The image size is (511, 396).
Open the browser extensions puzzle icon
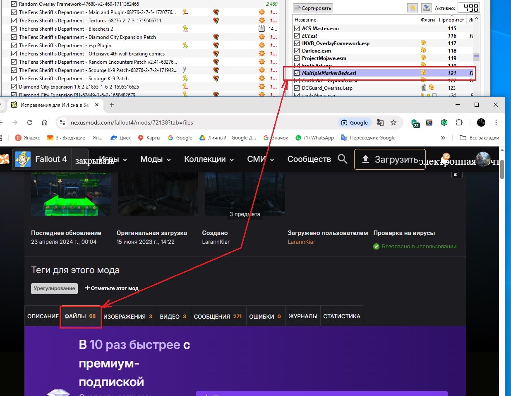(x=459, y=122)
